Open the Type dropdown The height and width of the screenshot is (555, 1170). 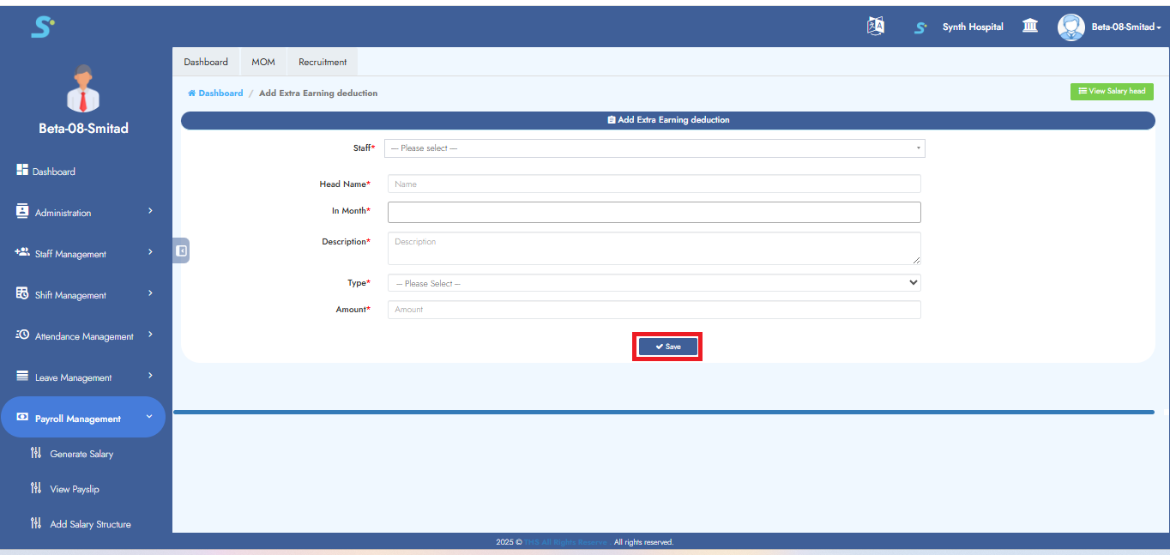pyautogui.click(x=654, y=283)
